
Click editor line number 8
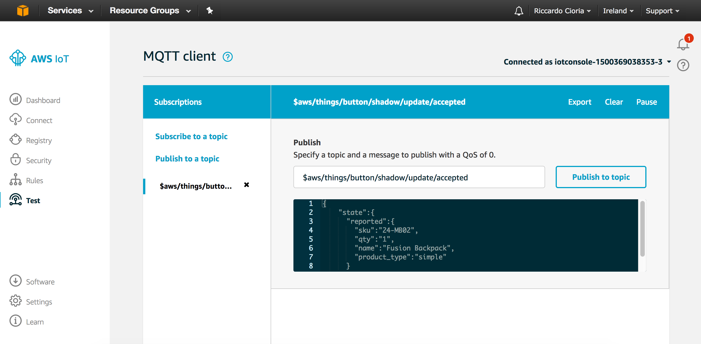(311, 266)
